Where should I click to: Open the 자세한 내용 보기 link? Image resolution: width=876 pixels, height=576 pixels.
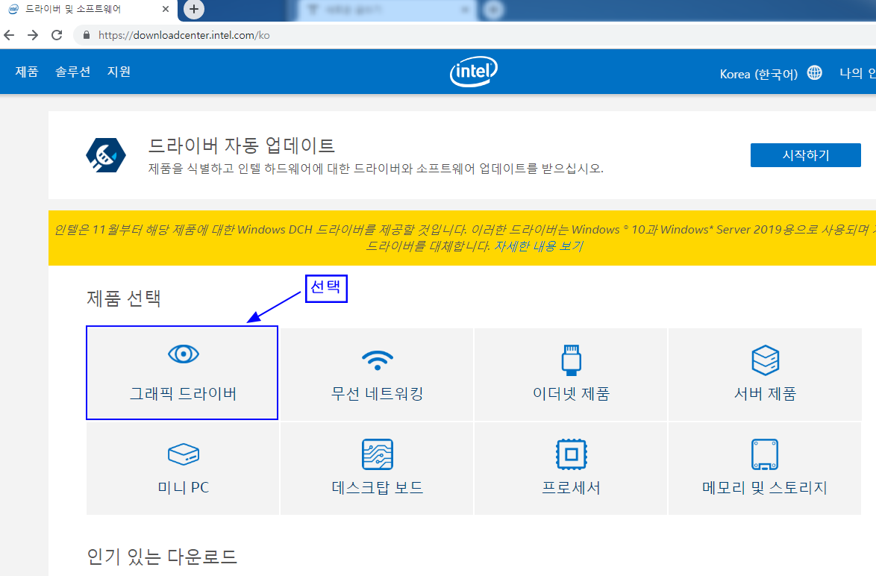click(539, 246)
